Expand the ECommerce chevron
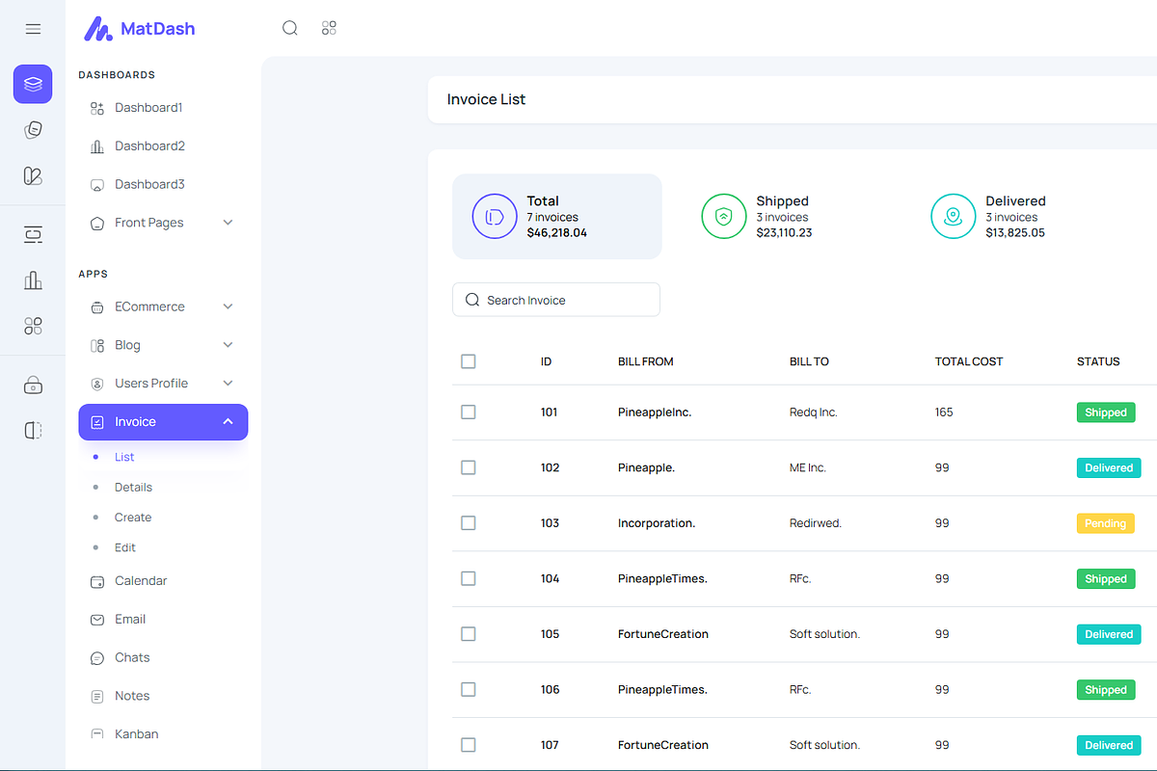1157x771 pixels. pyautogui.click(x=228, y=306)
